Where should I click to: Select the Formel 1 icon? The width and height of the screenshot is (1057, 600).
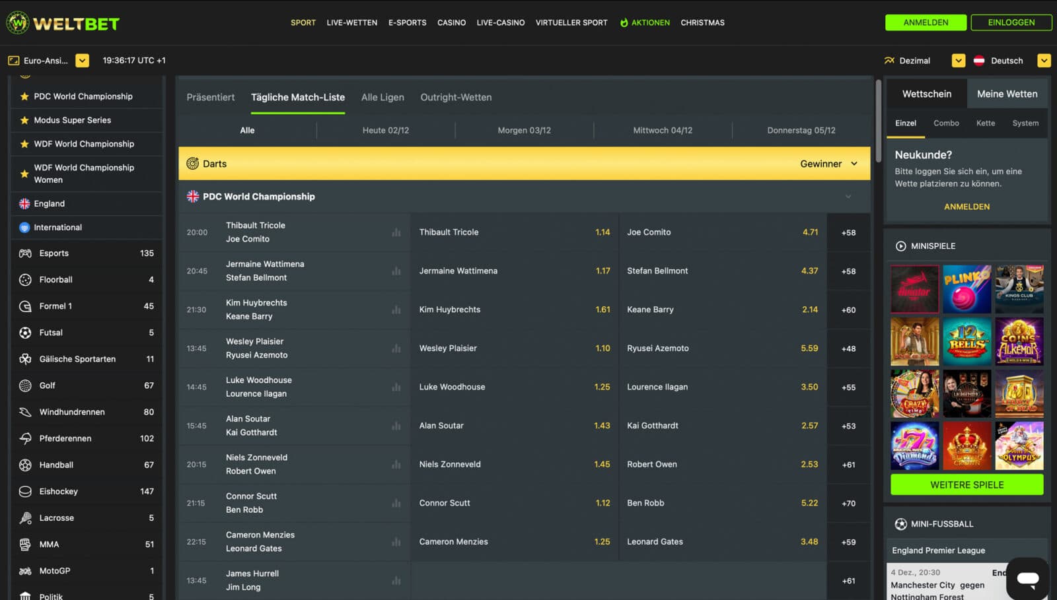tap(25, 306)
